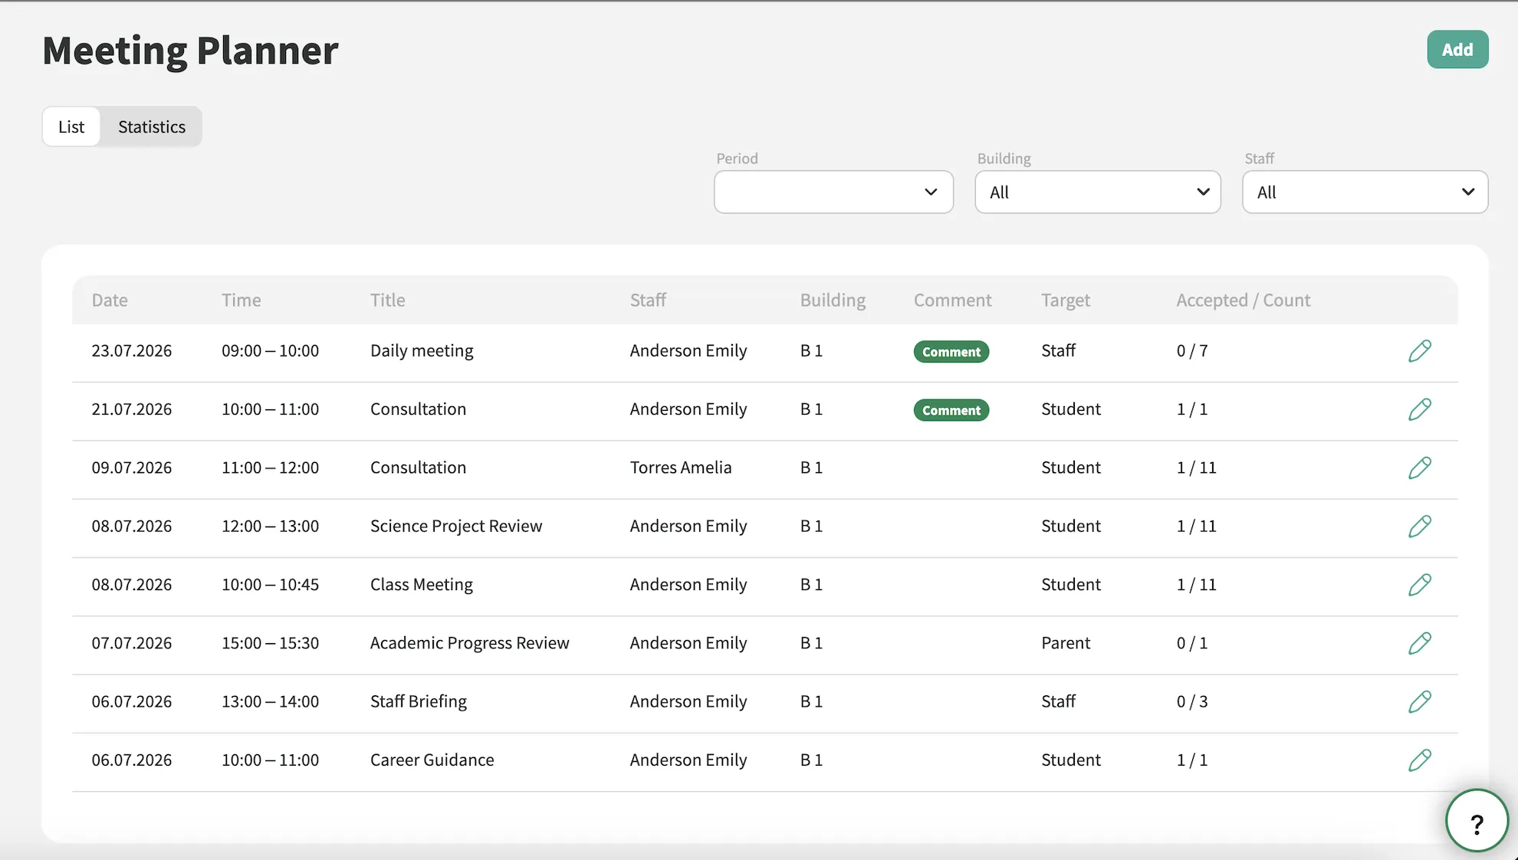Click the Staff Briefing title
The image size is (1518, 860).
[x=419, y=701]
